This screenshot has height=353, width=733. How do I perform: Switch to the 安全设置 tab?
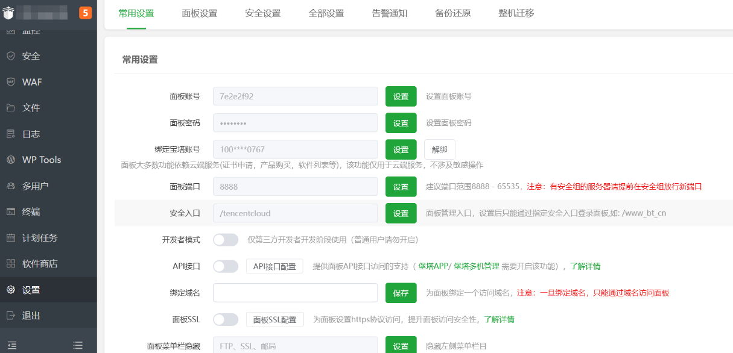tap(262, 13)
